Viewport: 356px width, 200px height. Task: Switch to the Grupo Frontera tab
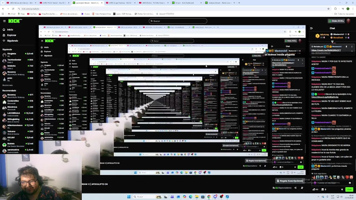(120, 3)
